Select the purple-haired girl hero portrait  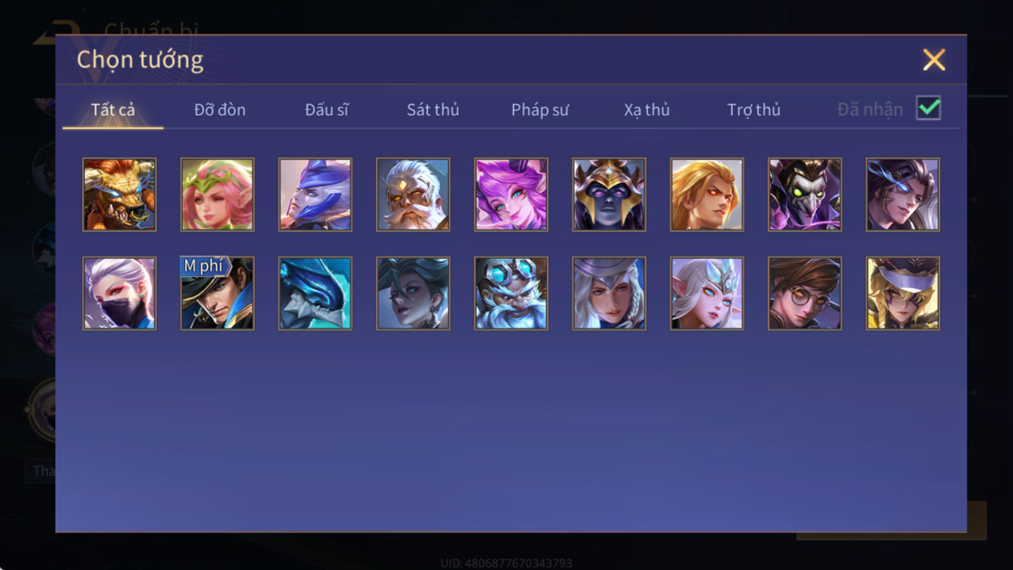511,194
